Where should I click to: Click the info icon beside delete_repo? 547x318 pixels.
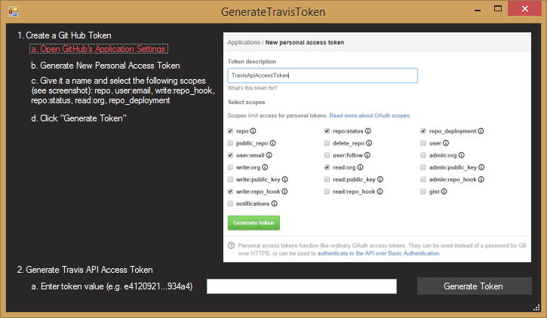coord(370,142)
